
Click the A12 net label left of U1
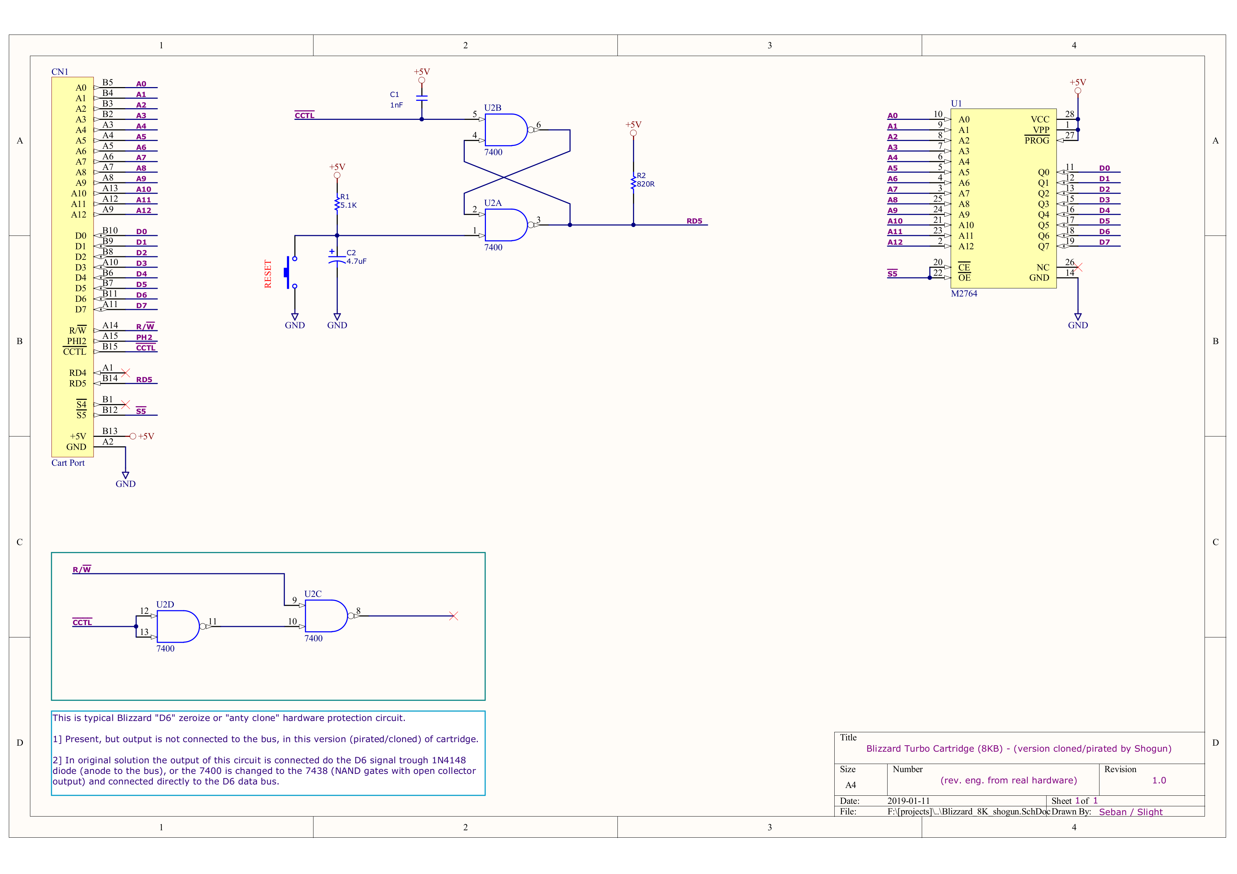pos(895,242)
